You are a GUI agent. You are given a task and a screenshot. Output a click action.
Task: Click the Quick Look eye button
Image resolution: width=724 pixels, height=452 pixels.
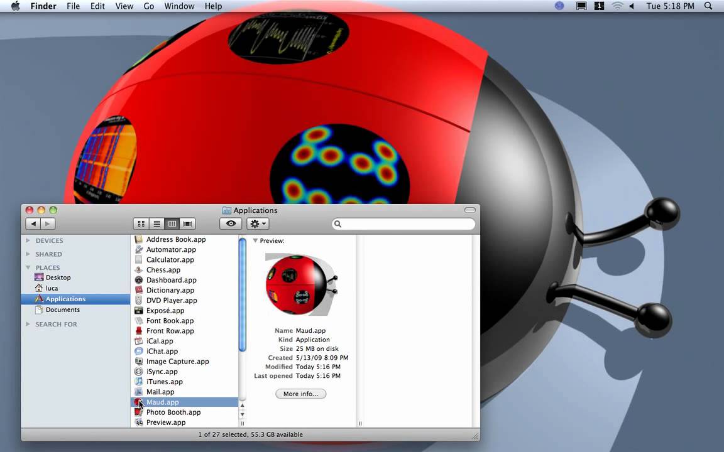(x=231, y=223)
